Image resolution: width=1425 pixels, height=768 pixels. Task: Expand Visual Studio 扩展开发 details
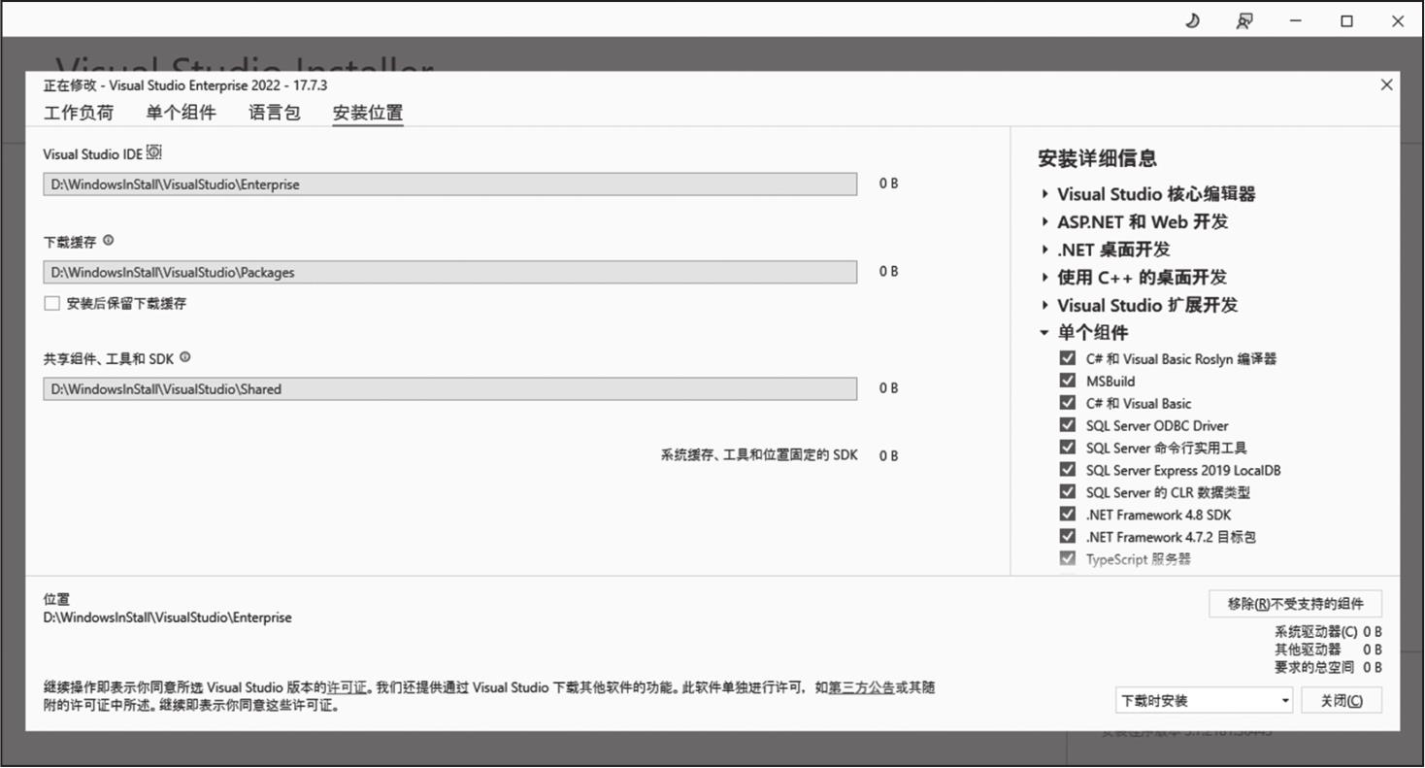[x=1045, y=305]
